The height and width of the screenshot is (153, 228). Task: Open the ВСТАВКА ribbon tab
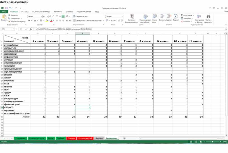click(25, 12)
